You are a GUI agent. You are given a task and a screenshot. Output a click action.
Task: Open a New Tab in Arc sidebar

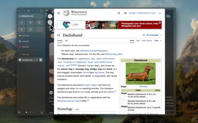point(30,54)
